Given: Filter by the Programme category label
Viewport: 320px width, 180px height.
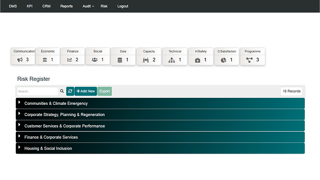Looking at the screenshot, I should coord(252,51).
